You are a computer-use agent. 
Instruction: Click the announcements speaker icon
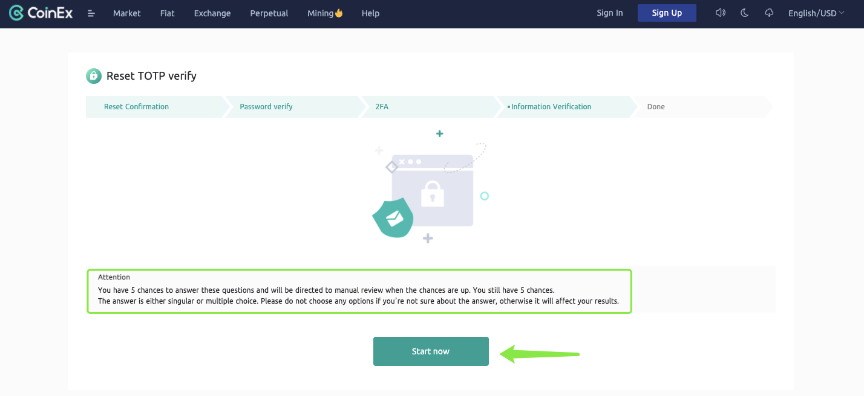(x=720, y=13)
